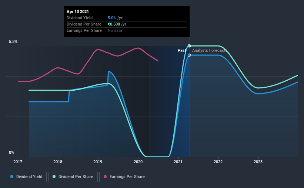304x188 pixels.
Task: Click the pink Earnings Per Share legend dot
Action: pos(105,177)
